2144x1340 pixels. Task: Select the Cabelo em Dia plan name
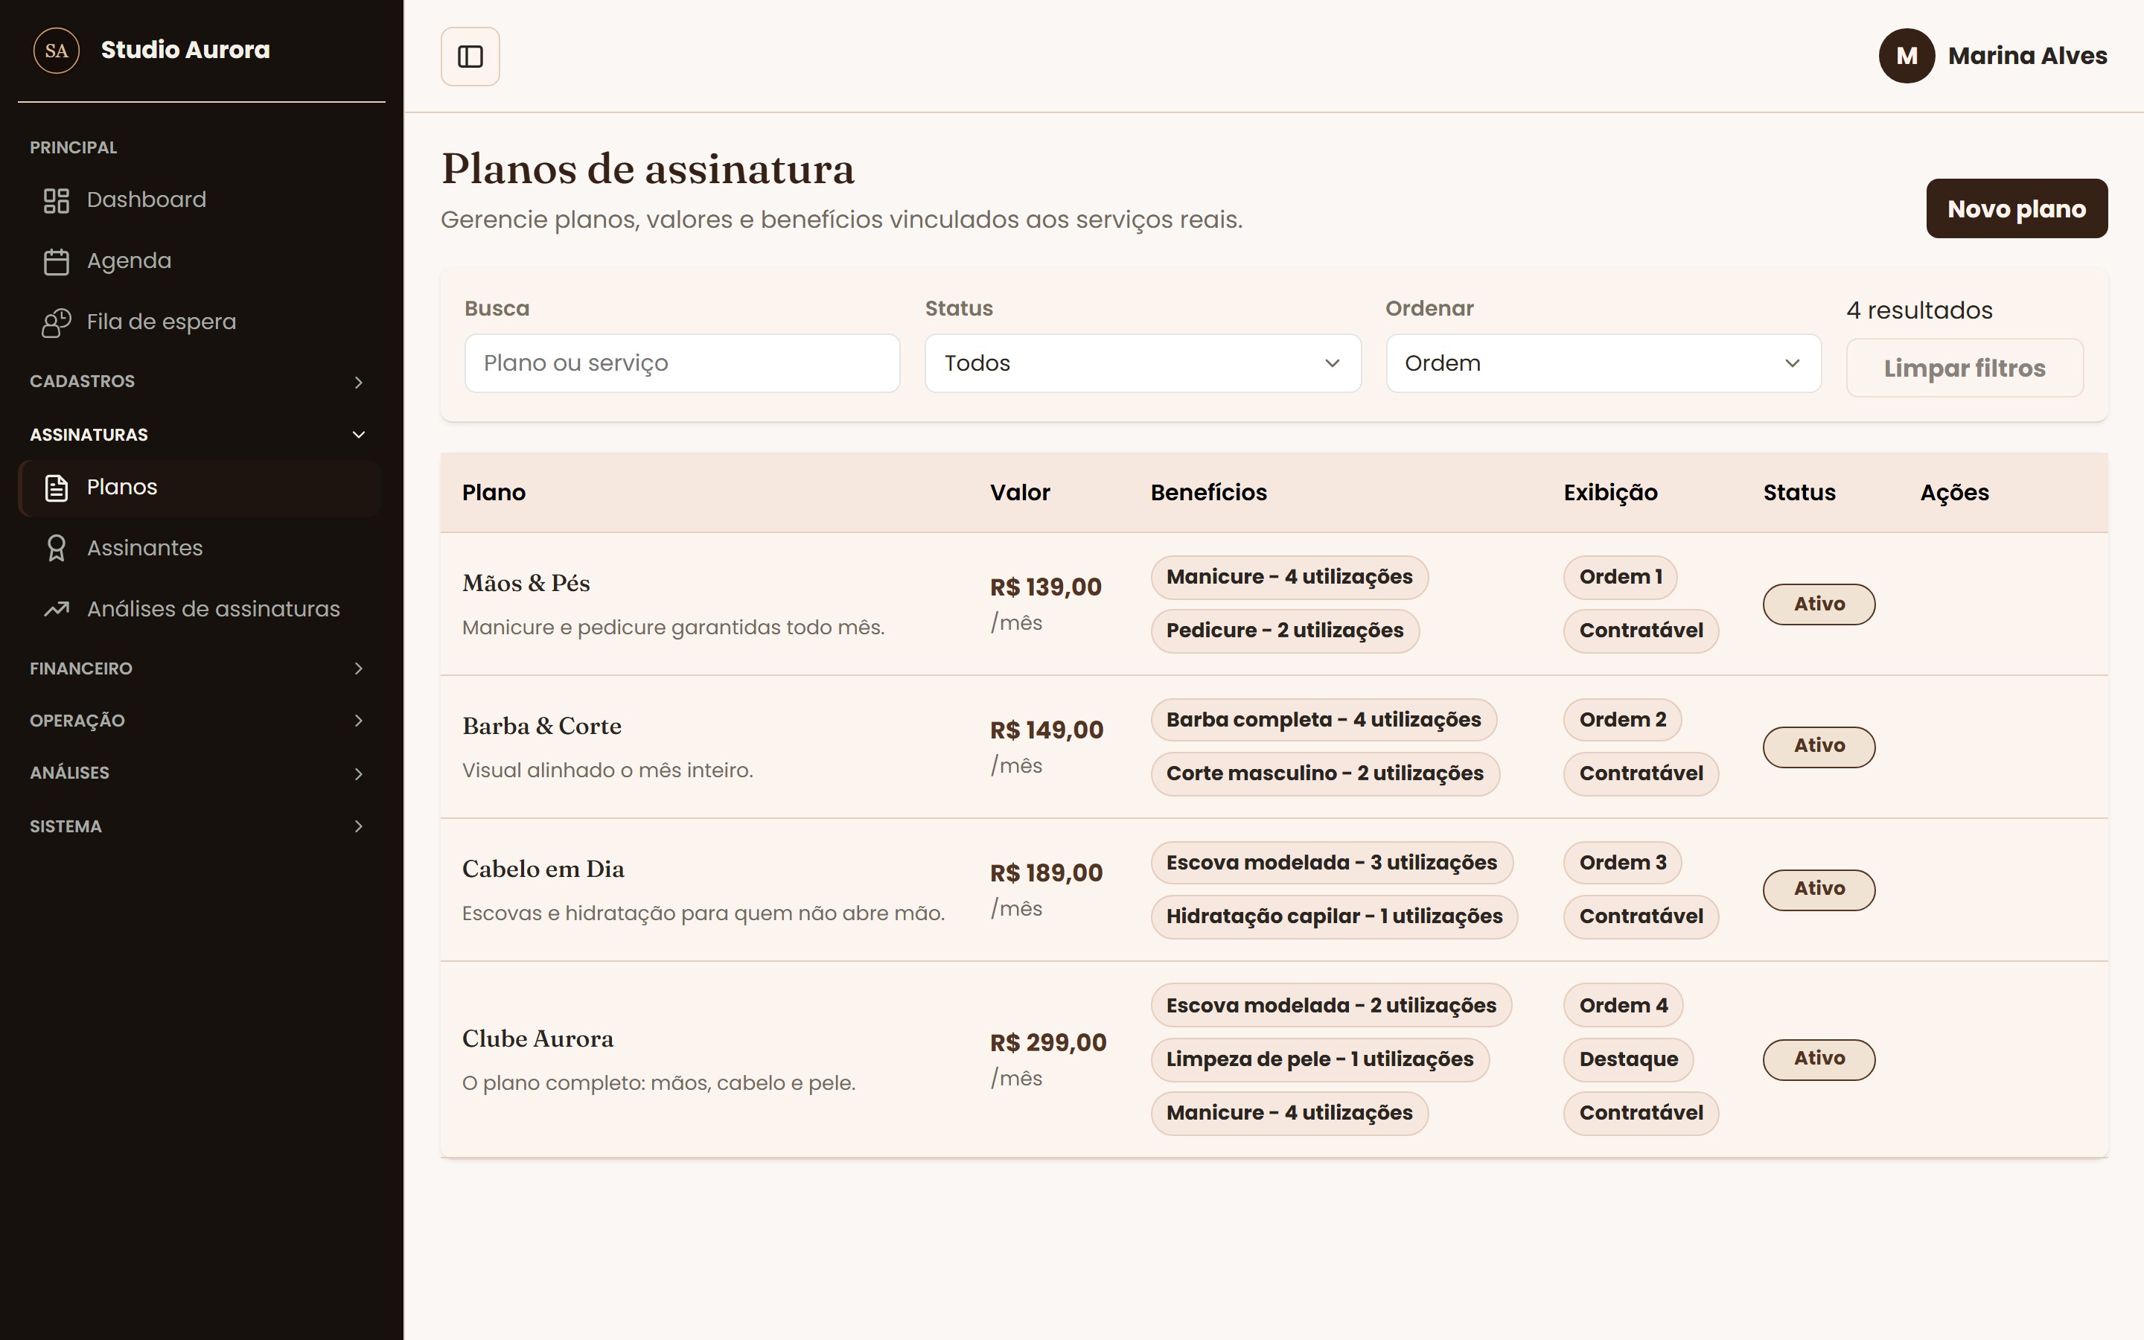[543, 870]
